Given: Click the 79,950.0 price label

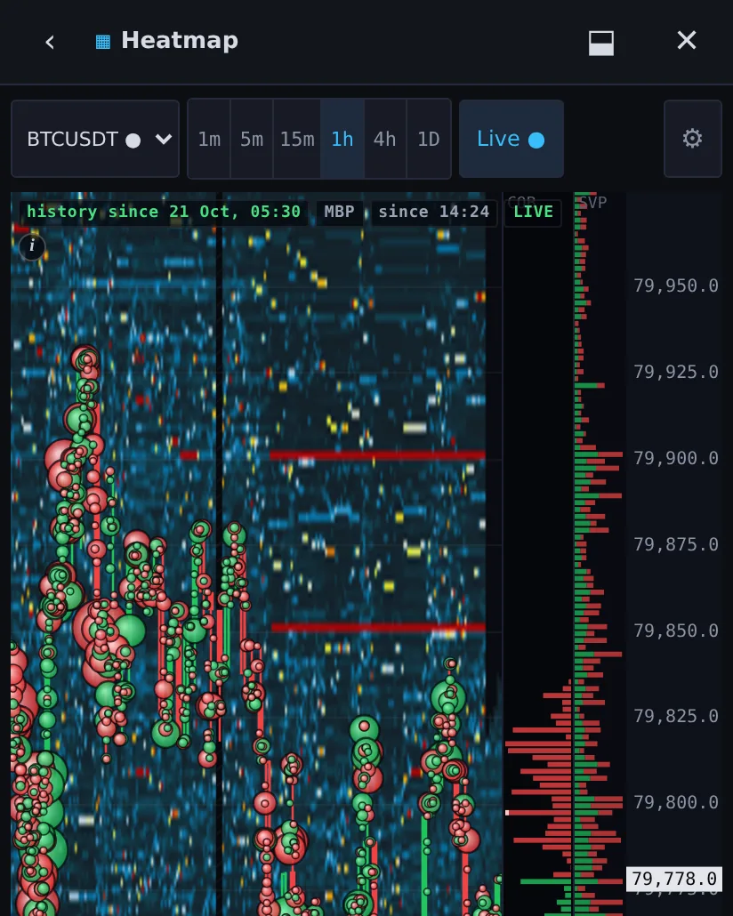Looking at the screenshot, I should tap(676, 285).
